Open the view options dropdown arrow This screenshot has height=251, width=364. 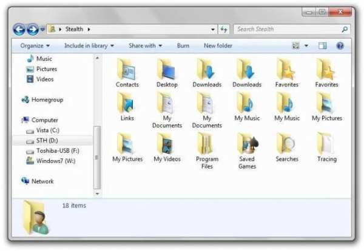[306, 45]
